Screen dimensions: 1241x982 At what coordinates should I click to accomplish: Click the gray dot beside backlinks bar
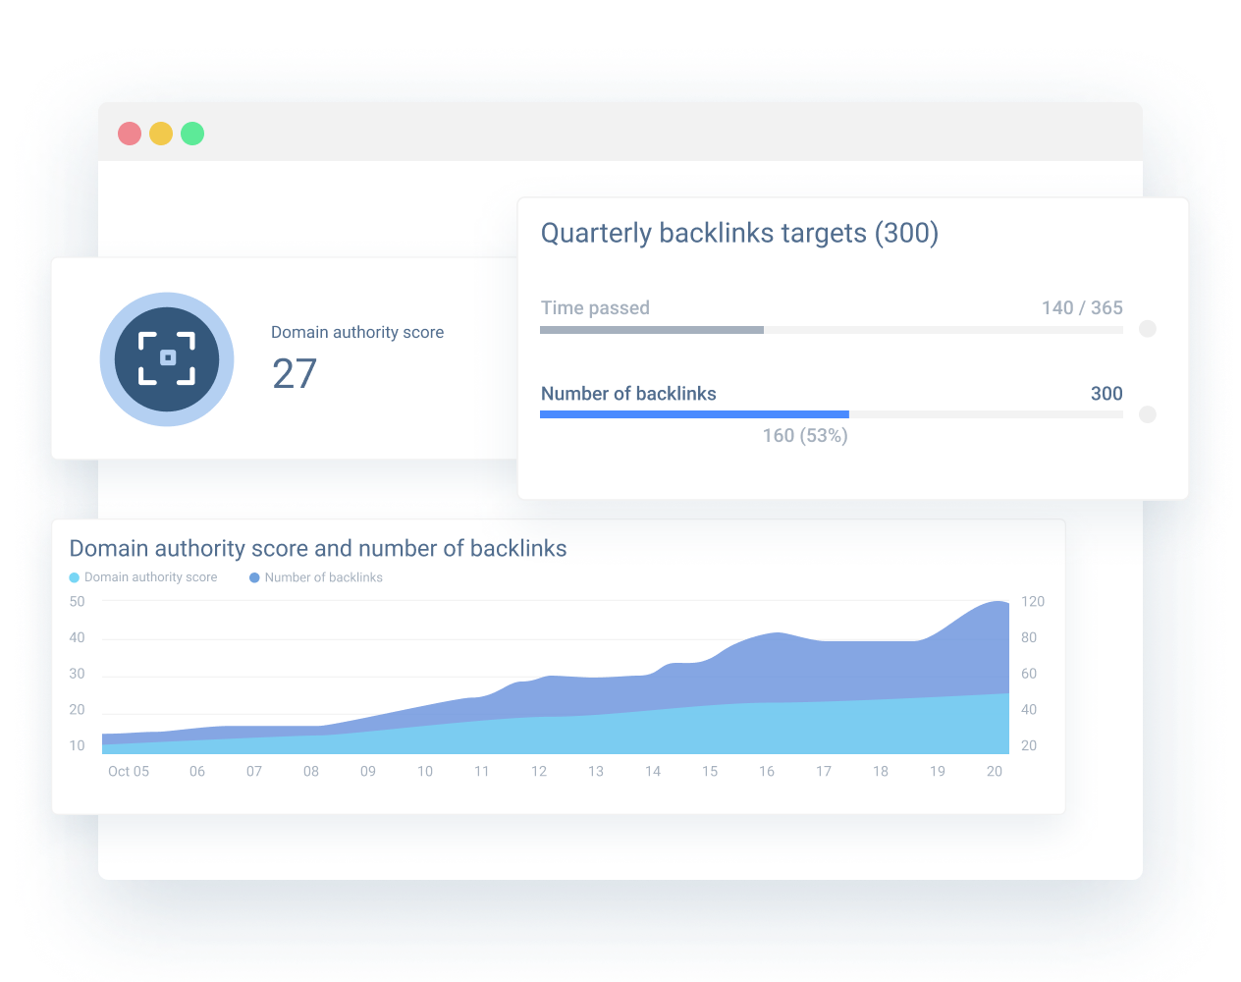[x=1148, y=413]
